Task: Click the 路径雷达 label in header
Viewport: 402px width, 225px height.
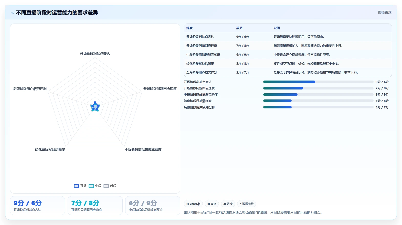Action: coord(385,12)
